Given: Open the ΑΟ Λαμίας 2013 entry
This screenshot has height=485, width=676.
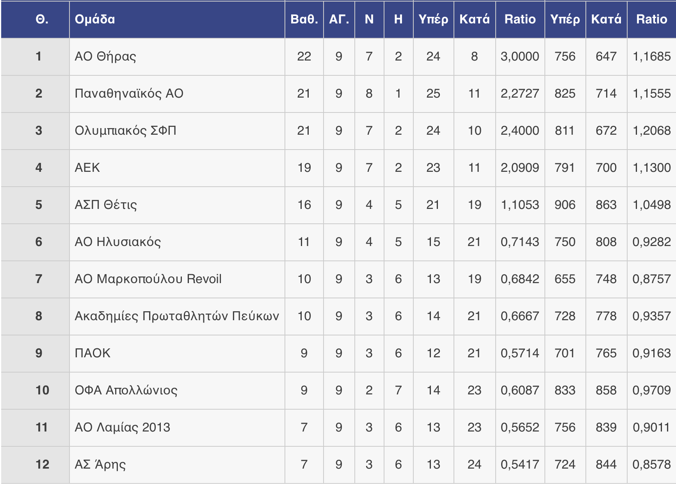Looking at the screenshot, I should point(122,428).
